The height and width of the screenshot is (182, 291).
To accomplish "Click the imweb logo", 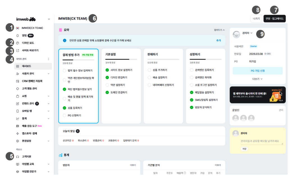I will pos(26,19).
